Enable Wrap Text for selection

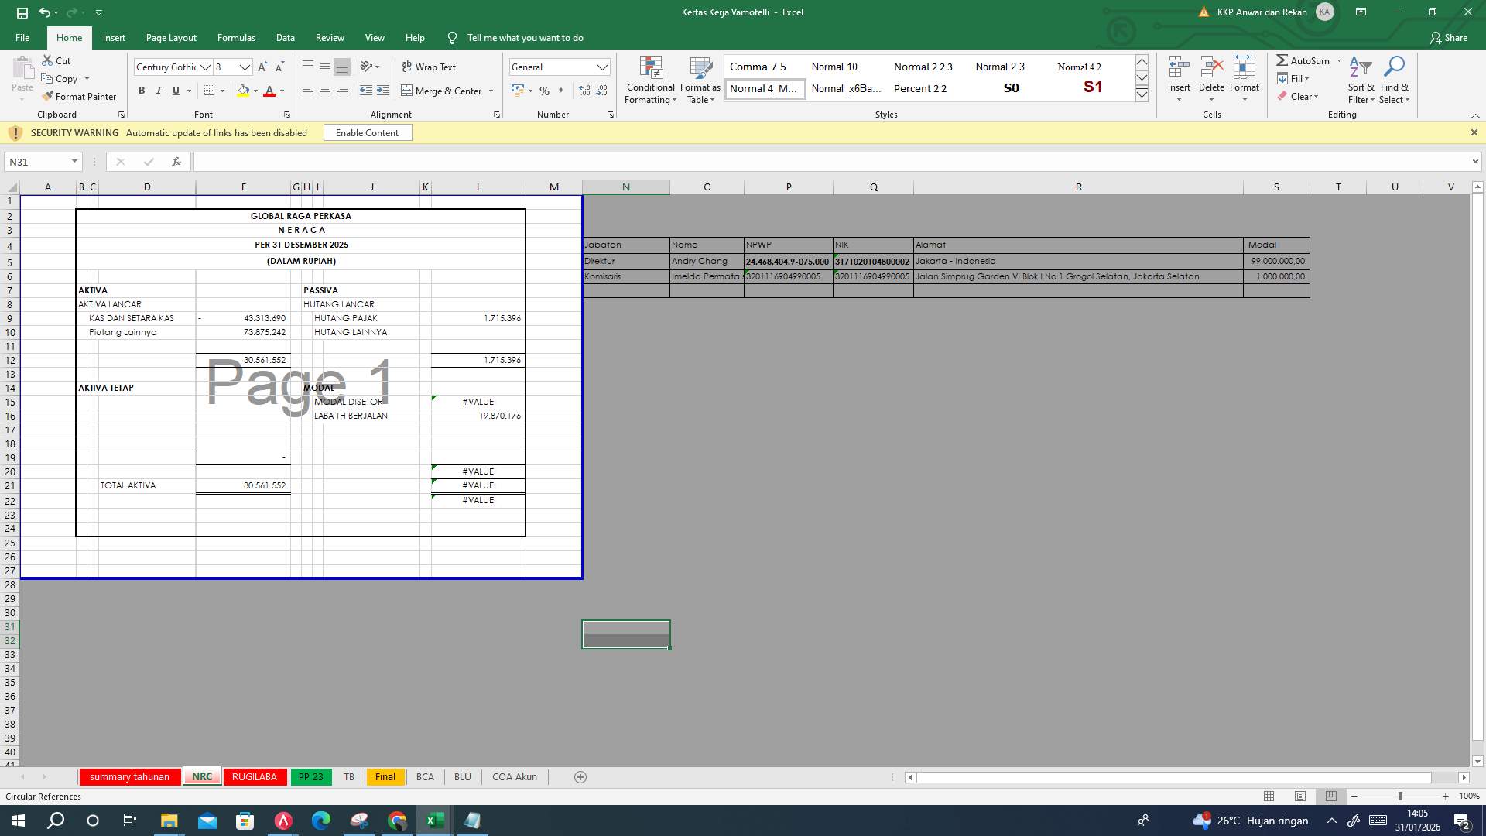(429, 67)
